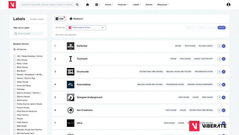Expand the Artists menu
Viewport: 239px width, 135px height.
109,5
